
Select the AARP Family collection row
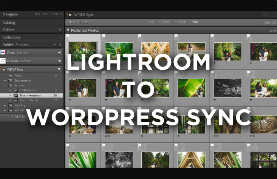coord(31,91)
